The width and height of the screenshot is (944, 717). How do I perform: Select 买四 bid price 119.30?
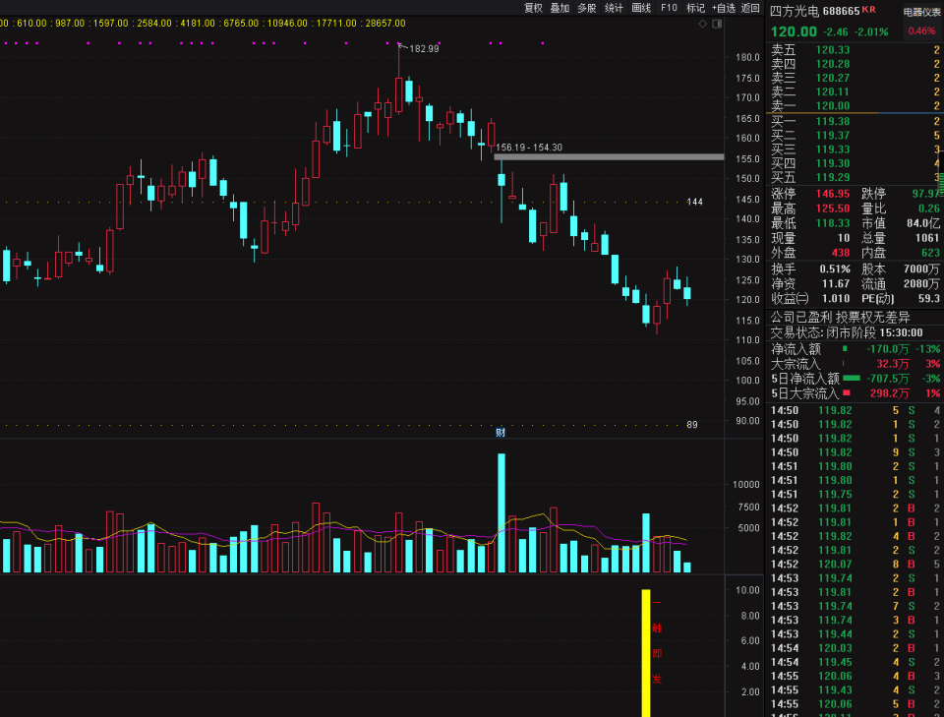tap(833, 162)
